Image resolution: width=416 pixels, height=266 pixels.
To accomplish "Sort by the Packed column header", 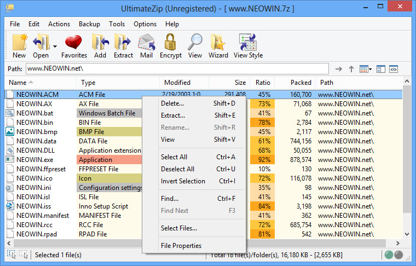I will 295,83.
